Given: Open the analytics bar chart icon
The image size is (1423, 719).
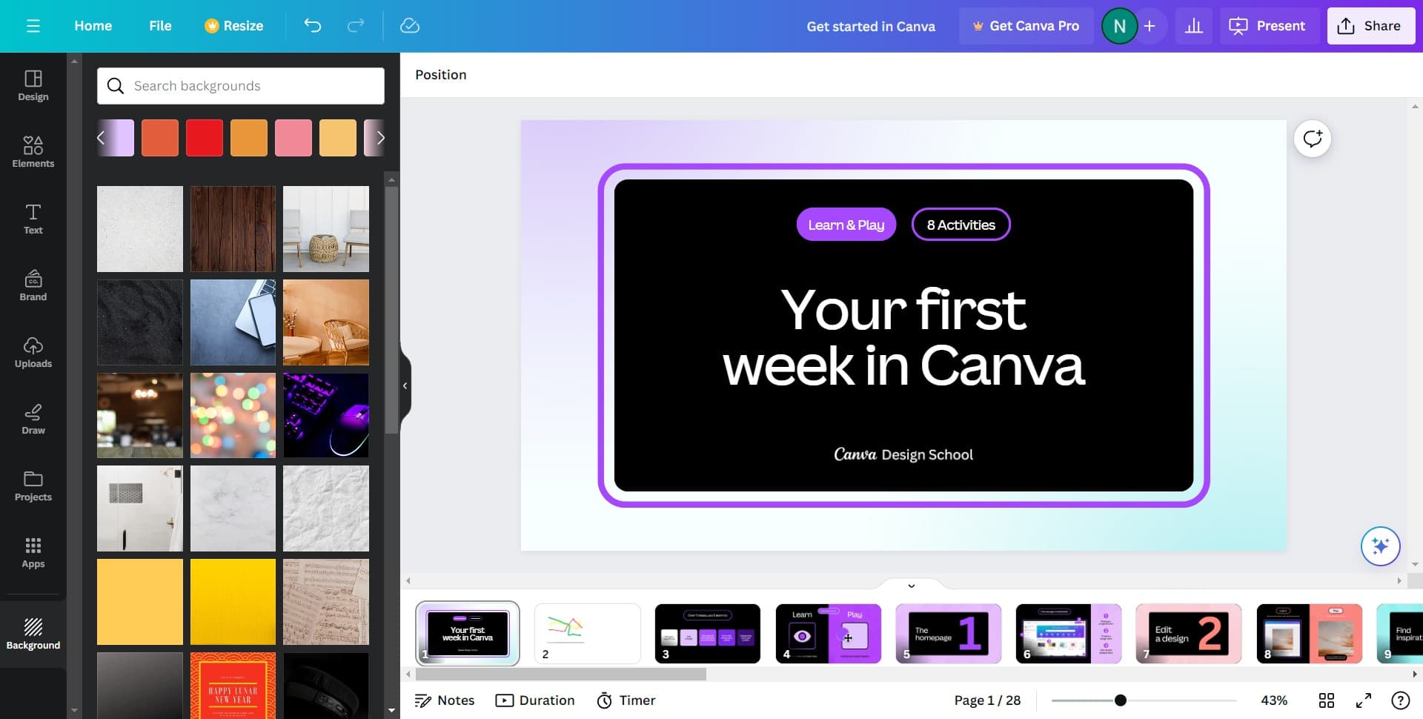Looking at the screenshot, I should tap(1194, 26).
